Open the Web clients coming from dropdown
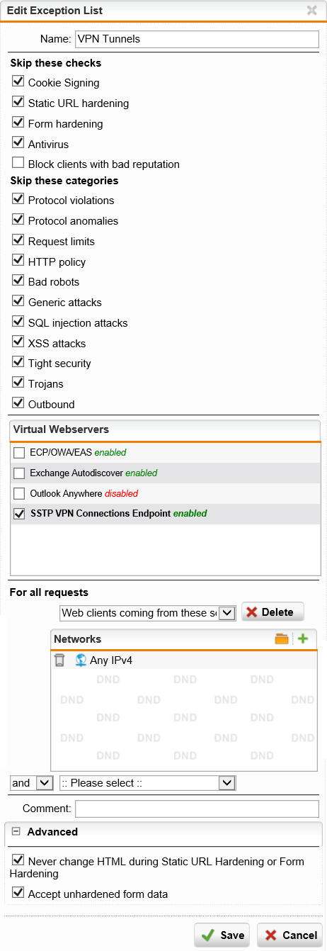Image resolution: width=327 pixels, height=951 pixels. click(148, 613)
